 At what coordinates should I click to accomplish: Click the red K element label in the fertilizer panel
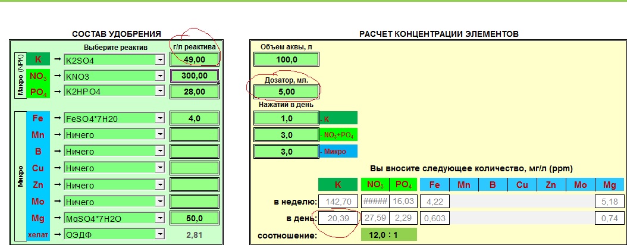pos(38,59)
